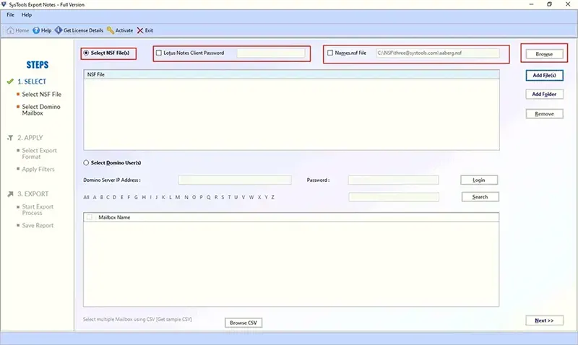The image size is (578, 345).
Task: Click the Exit toolbar button
Action: [x=145, y=30]
